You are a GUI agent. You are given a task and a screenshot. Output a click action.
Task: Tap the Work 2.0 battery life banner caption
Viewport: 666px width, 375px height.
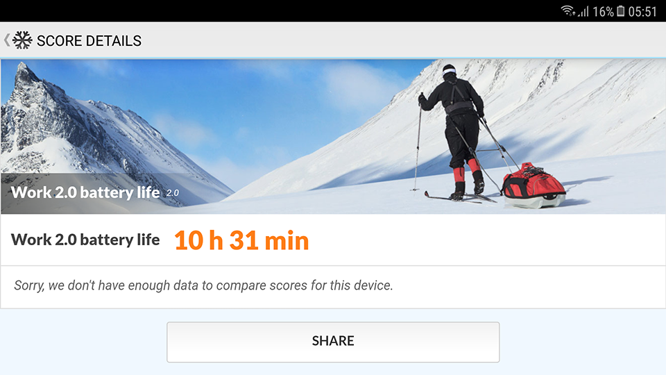pyautogui.click(x=85, y=192)
